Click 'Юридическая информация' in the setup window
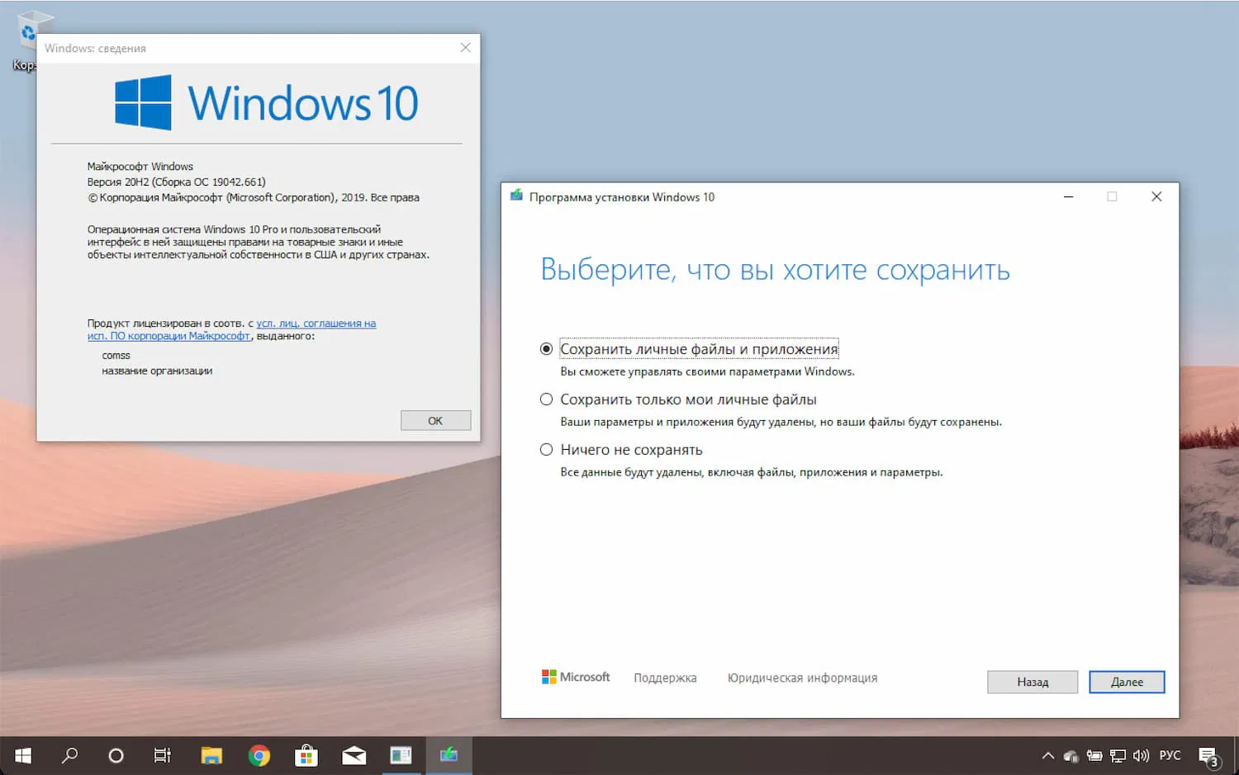The image size is (1239, 775). click(801, 677)
